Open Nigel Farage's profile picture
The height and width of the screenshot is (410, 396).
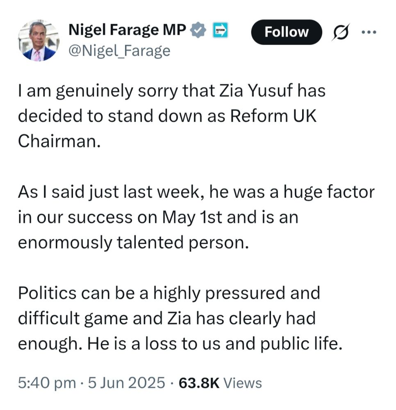coord(39,41)
